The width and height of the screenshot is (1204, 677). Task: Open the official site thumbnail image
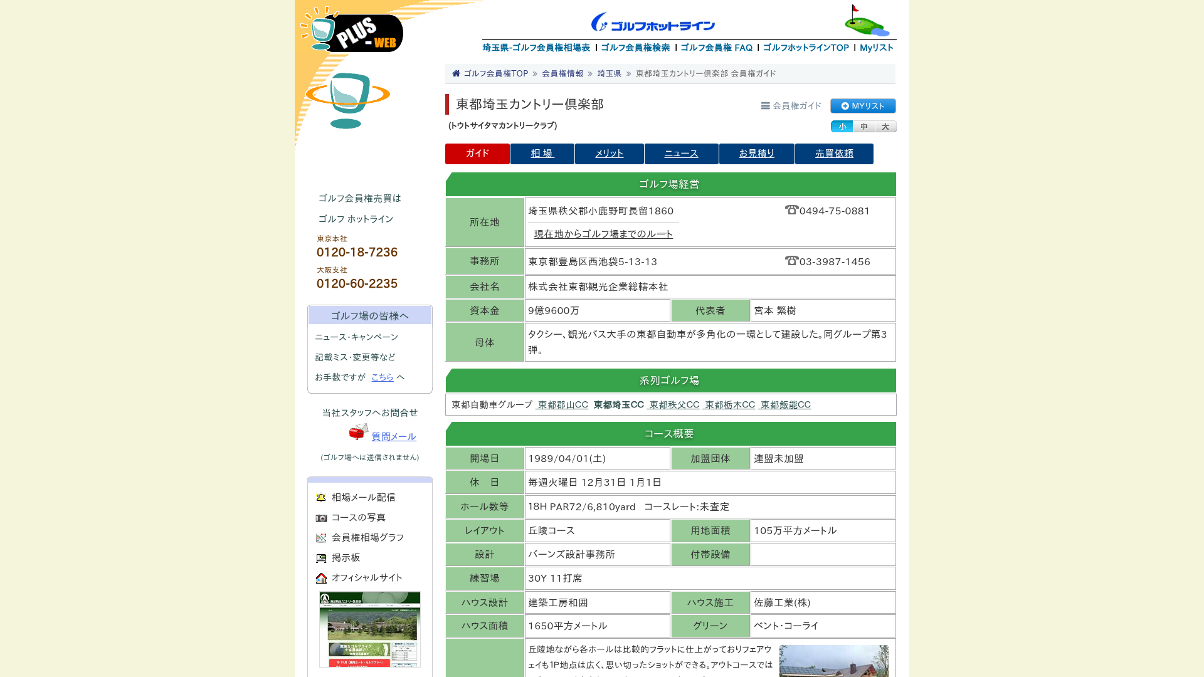[x=370, y=629]
